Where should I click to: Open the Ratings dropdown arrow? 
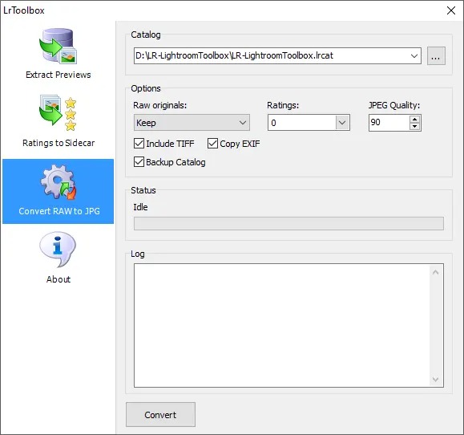pos(342,122)
